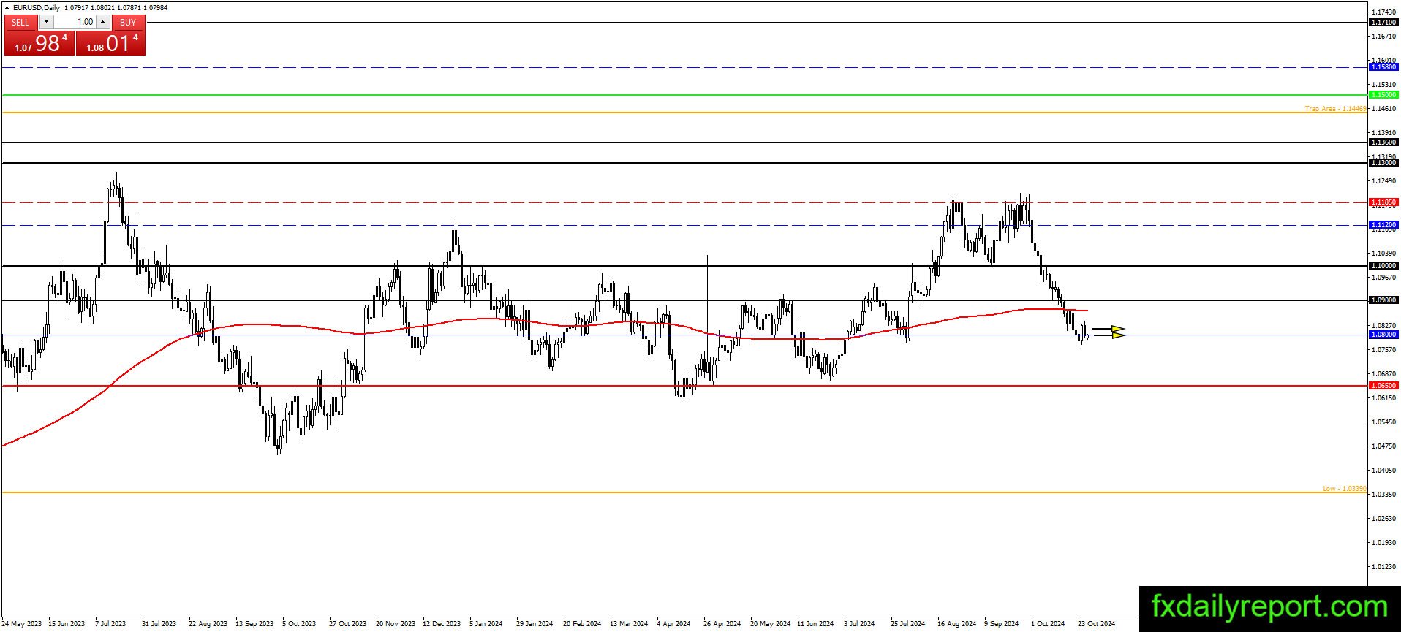Click the 23 Oct 2024 date marker
1401x632 pixels.
pos(1096,624)
